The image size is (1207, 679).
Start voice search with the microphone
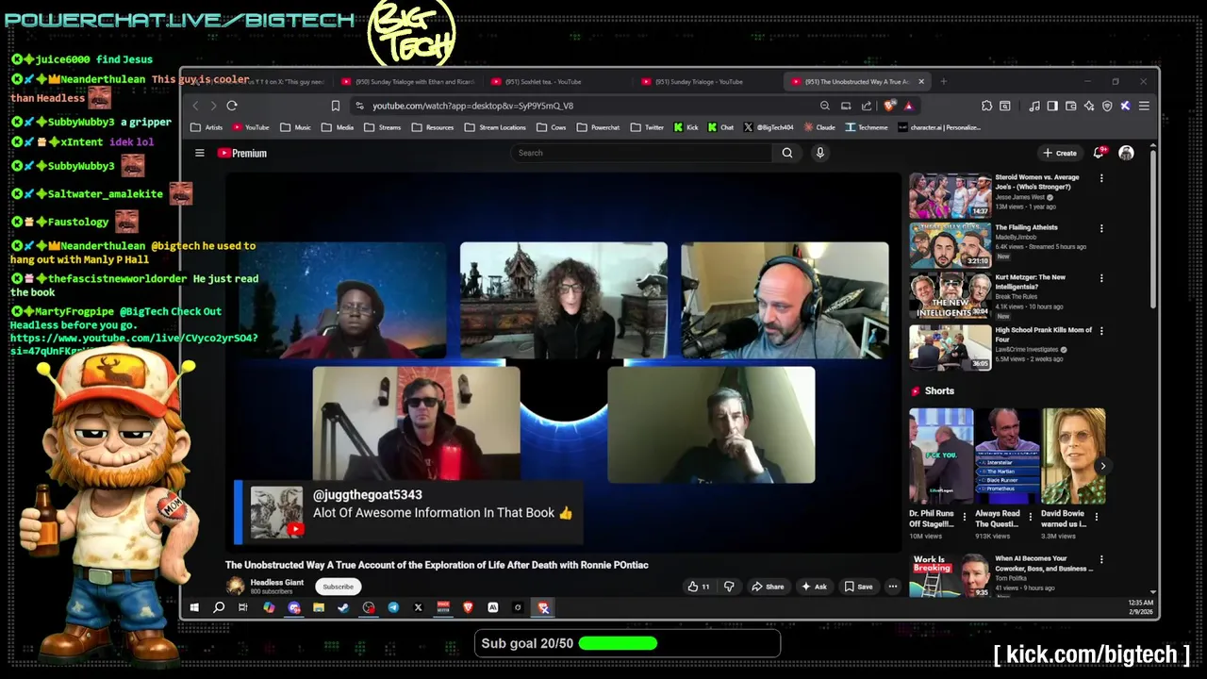[x=820, y=153]
